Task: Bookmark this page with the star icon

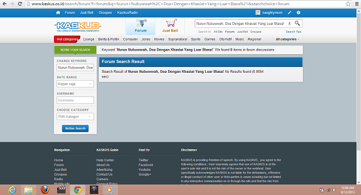Action: click(348, 4)
